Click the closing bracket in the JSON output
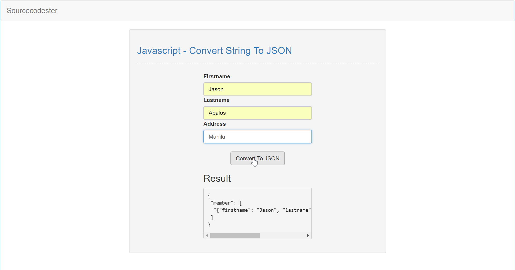Screen dimensions: 515x270 [x=212, y=217]
